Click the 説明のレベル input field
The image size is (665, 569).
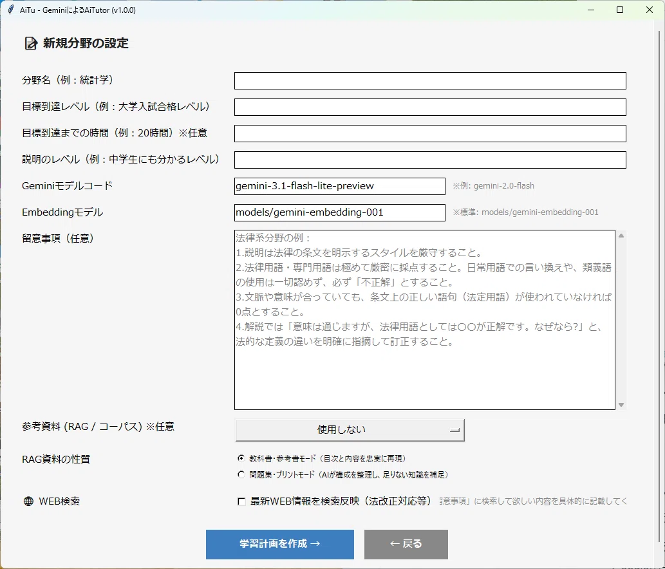pos(430,160)
